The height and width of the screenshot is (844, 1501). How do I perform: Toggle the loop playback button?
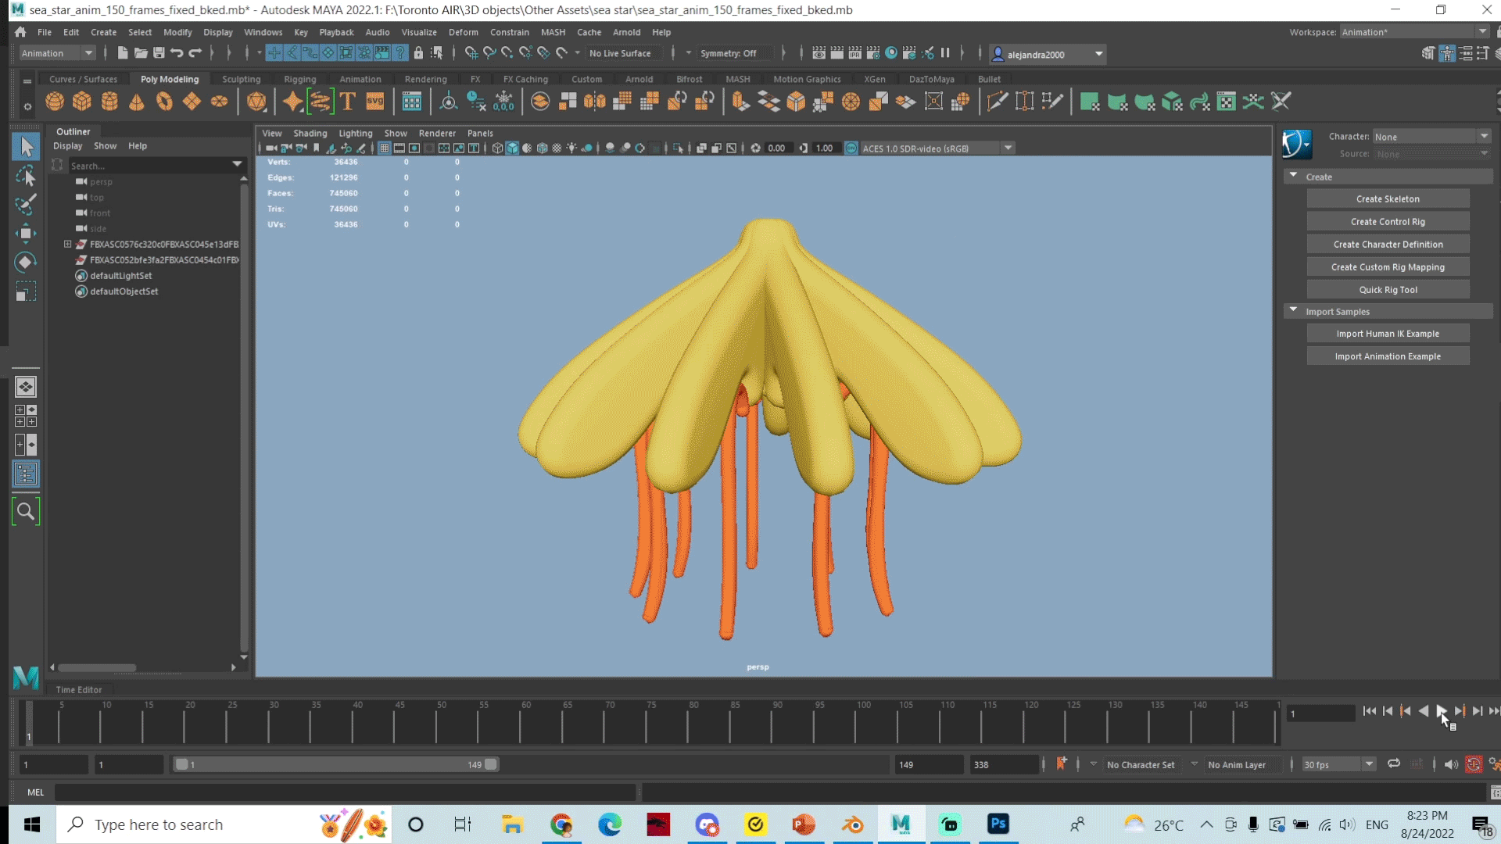(1394, 764)
